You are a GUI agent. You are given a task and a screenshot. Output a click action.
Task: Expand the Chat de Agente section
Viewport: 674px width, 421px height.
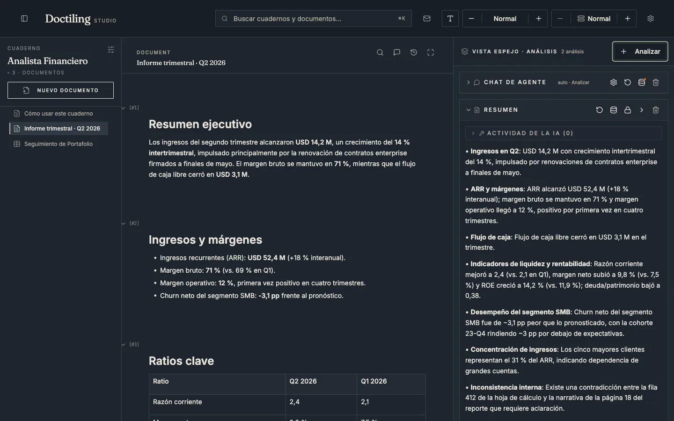pos(468,82)
